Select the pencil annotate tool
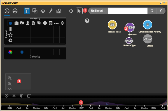The height and width of the screenshot is (111, 168). (51, 11)
